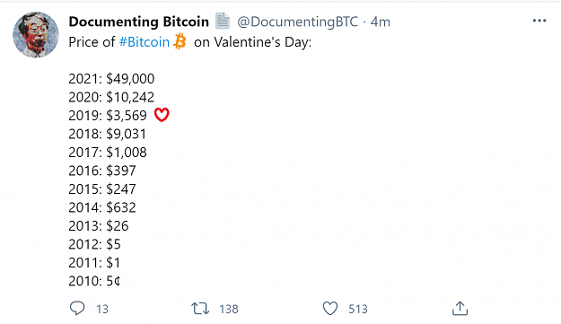
Task: Click the 2010: 5¢ tweet line
Action: pos(95,281)
